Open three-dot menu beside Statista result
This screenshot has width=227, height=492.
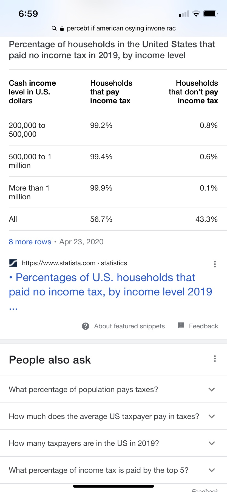coord(215,264)
